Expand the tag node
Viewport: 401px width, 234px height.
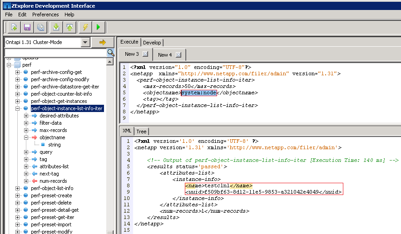coord(26,160)
